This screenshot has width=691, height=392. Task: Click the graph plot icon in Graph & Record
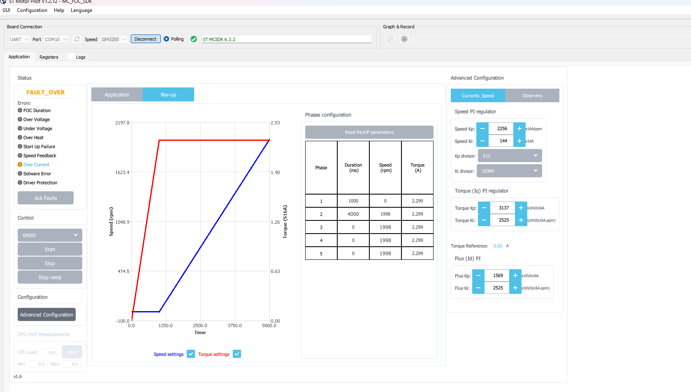tap(390, 39)
